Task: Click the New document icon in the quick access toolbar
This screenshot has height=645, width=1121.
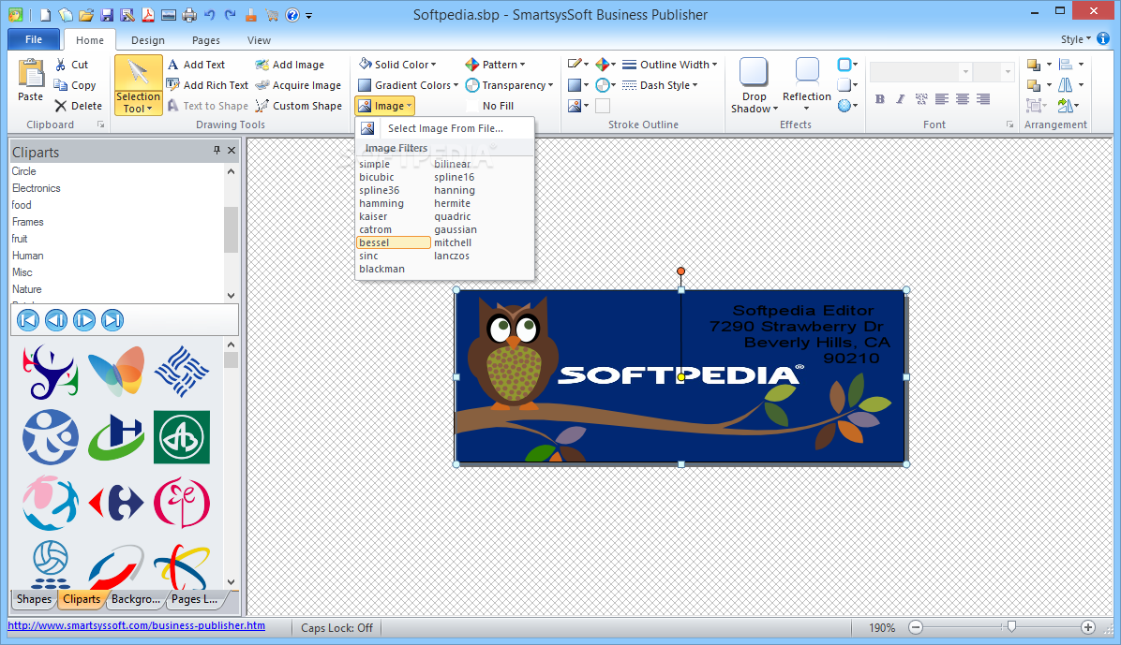Action: coord(45,15)
